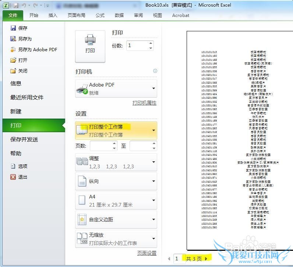Open the 调整 collation dropdown
293x267 pixels.
[116, 162]
